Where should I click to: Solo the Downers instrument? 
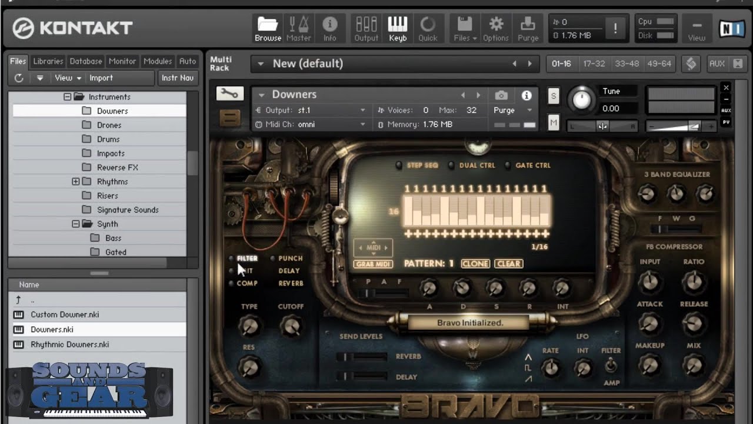click(x=554, y=96)
